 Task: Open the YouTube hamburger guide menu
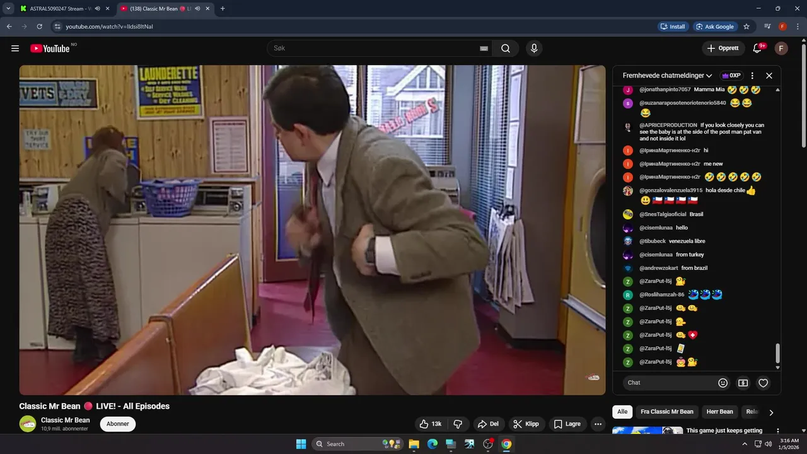[x=15, y=49]
